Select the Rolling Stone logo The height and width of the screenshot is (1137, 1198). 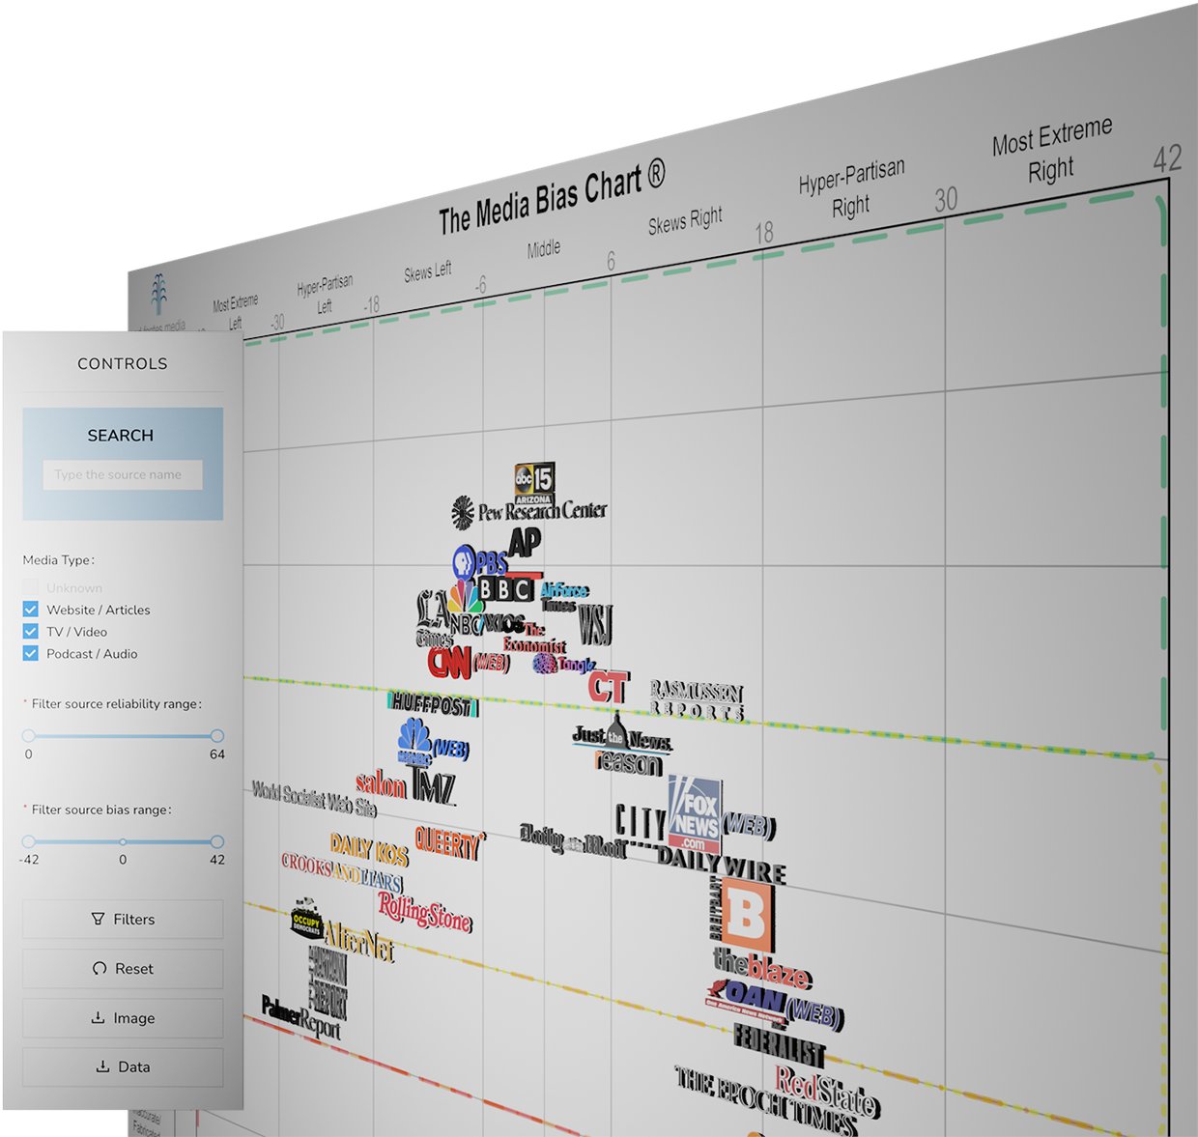pos(424,911)
